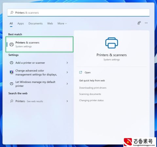Click the printer icon in the Best match result
This screenshot has height=147, width=157.
tap(11, 44)
